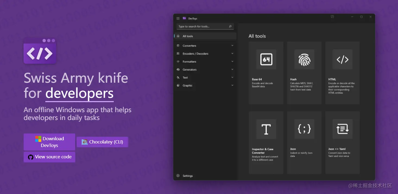Click 'Convert Json data to Yaml' description
398x194 pixels.
click(x=339, y=155)
